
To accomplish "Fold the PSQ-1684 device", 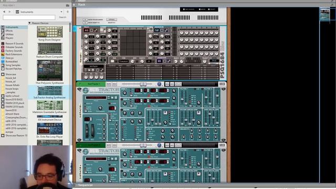I will coord(80,28).
